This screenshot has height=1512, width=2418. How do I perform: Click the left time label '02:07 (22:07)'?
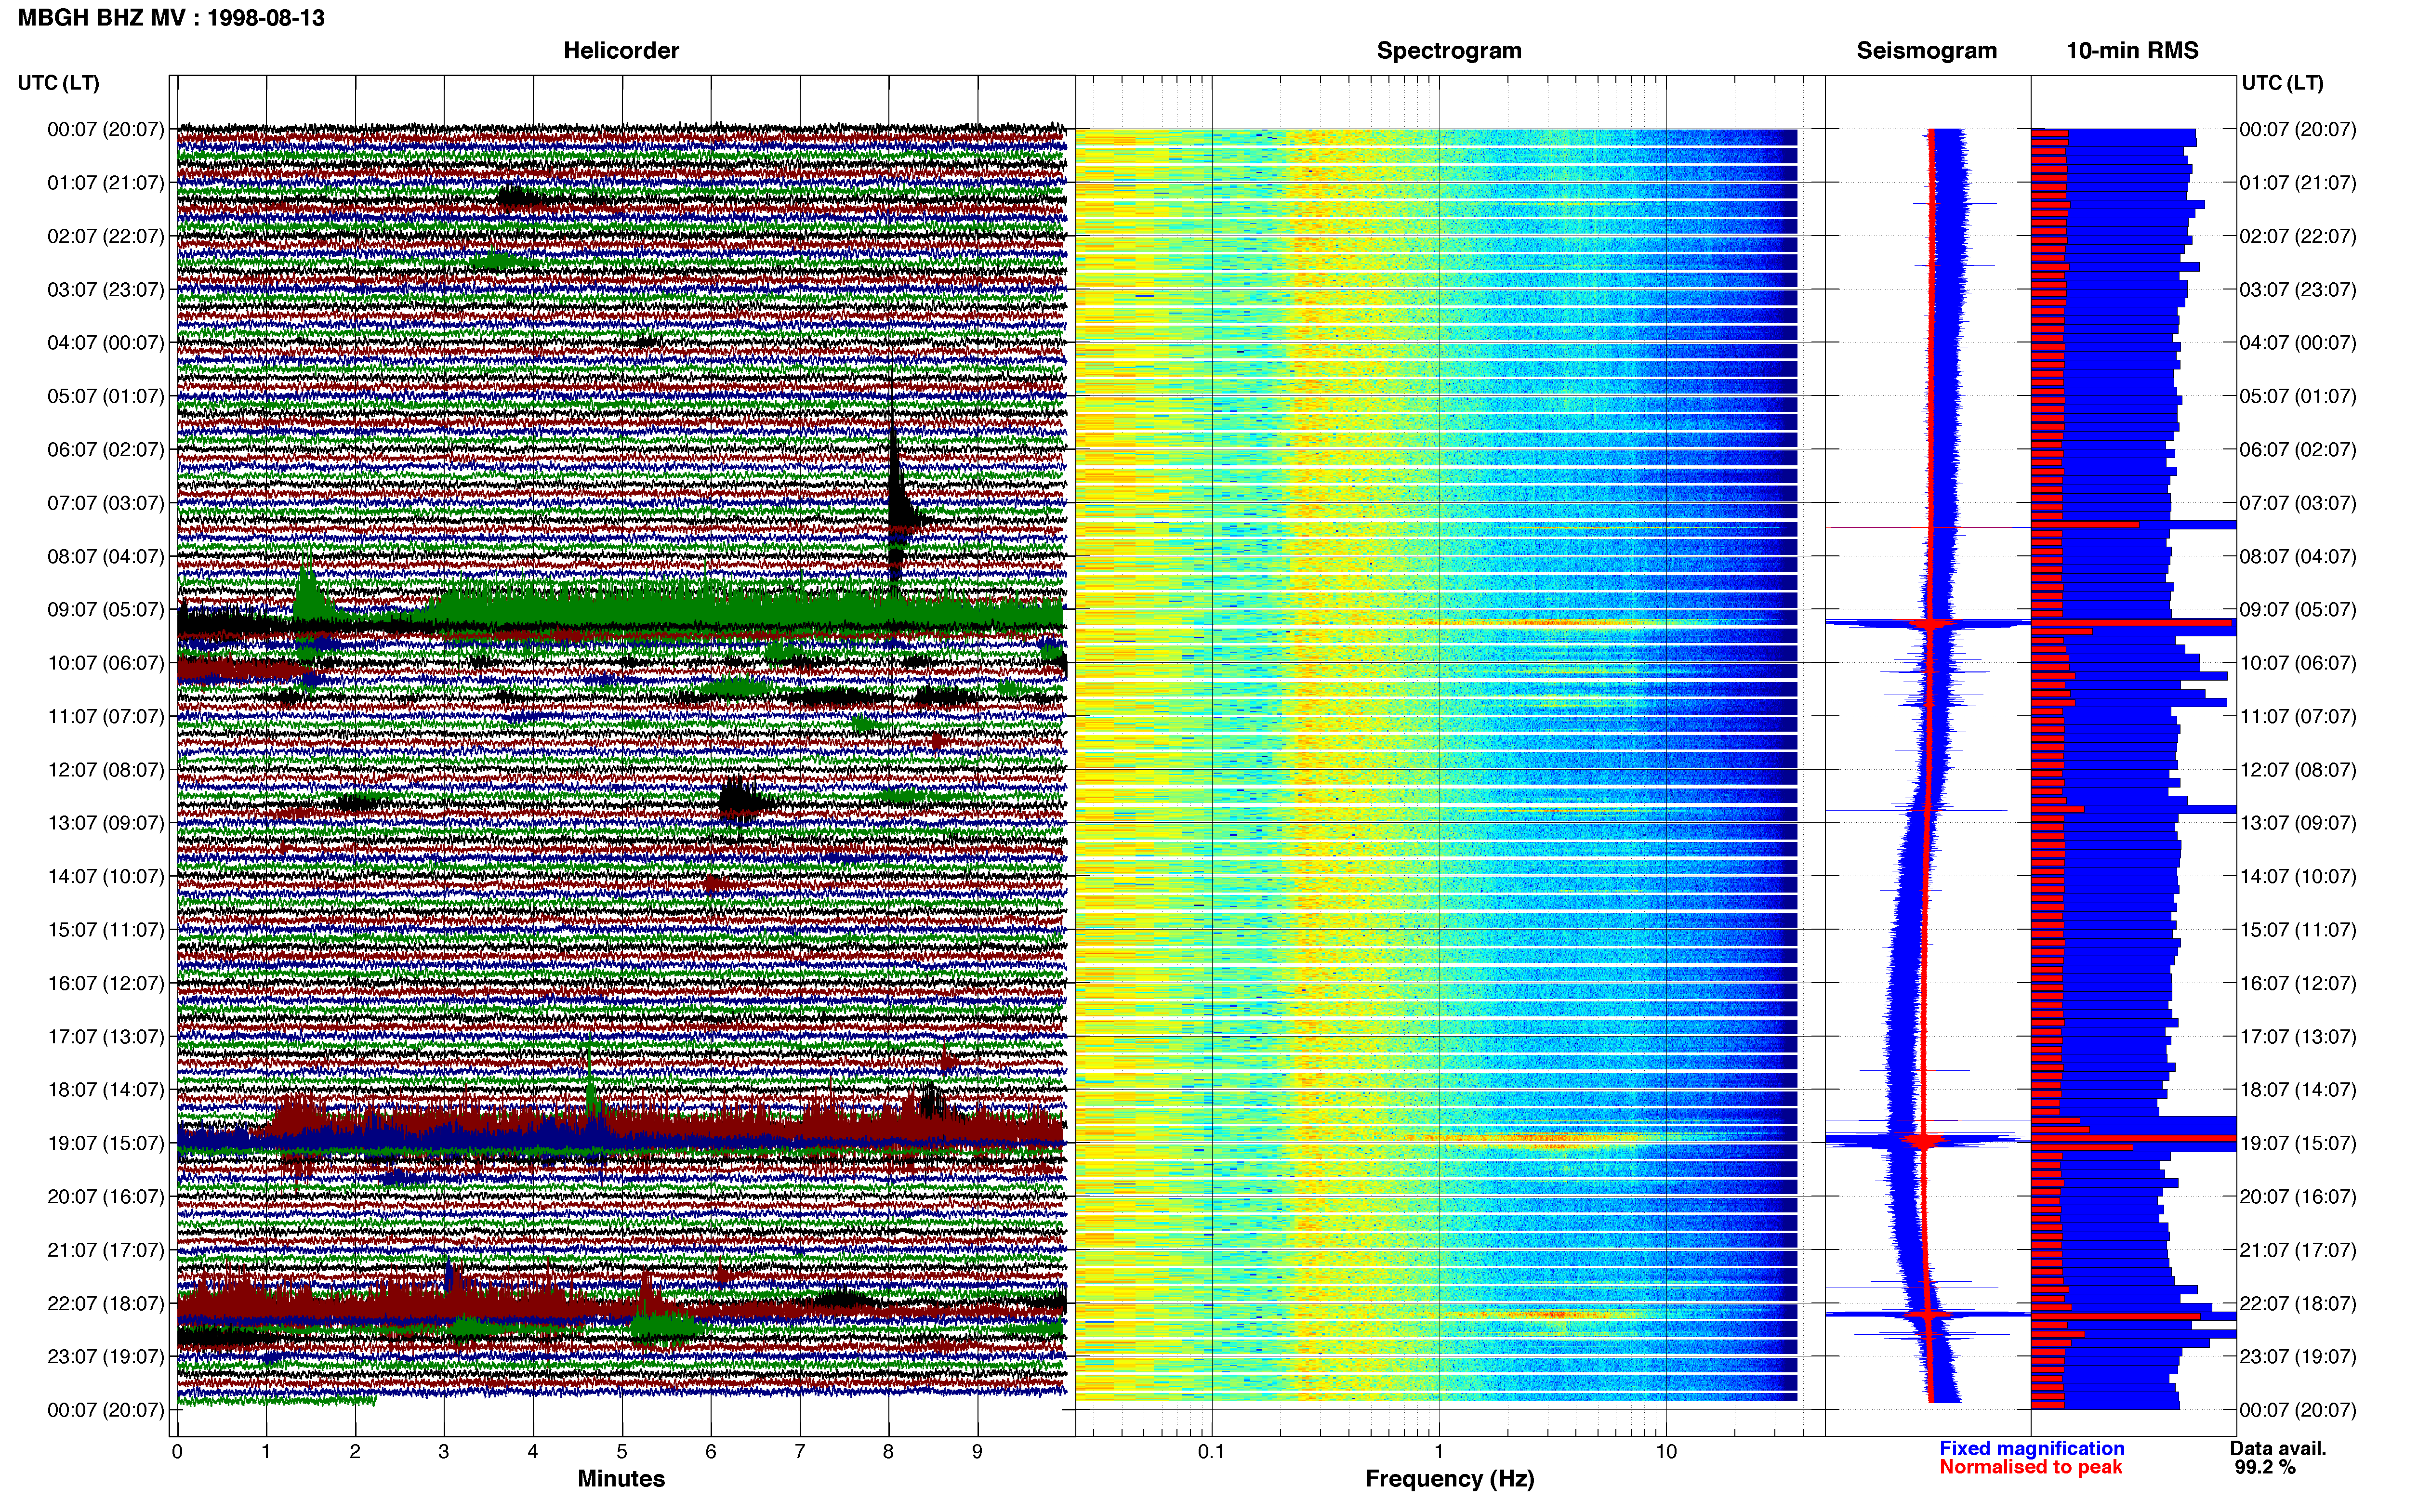tap(105, 236)
